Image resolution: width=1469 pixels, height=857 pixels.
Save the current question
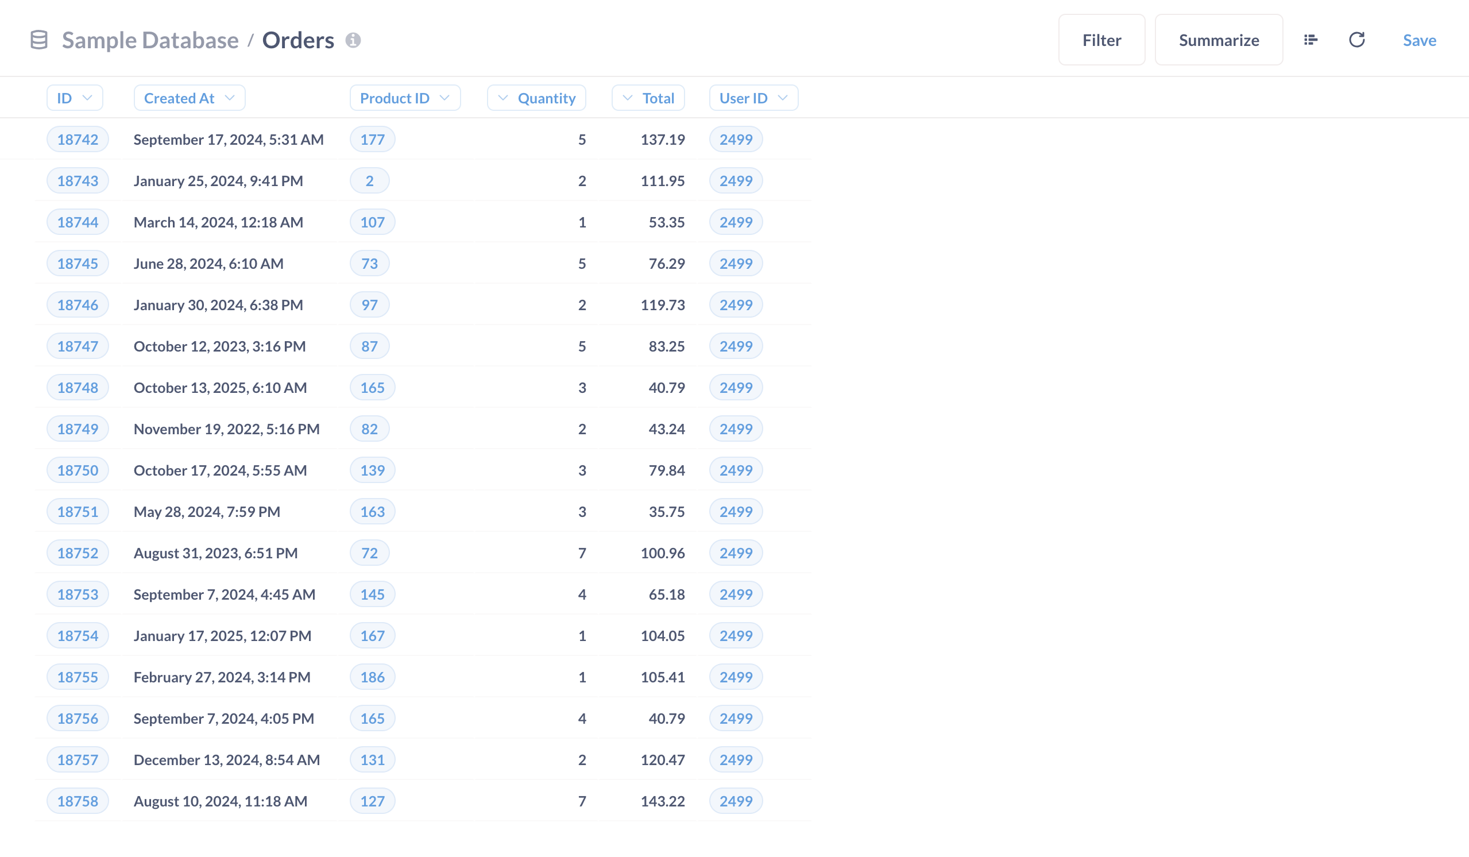1419,40
